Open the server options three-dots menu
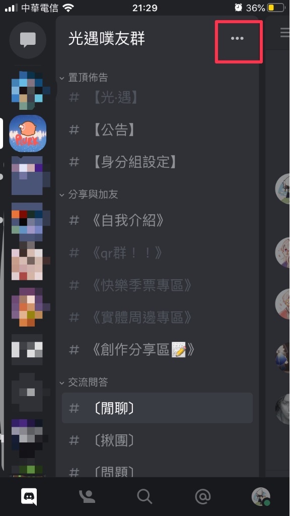 pyautogui.click(x=237, y=38)
